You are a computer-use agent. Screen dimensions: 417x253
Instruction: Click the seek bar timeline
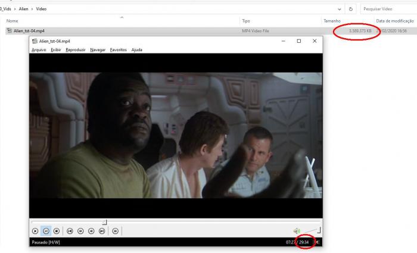coord(179,222)
